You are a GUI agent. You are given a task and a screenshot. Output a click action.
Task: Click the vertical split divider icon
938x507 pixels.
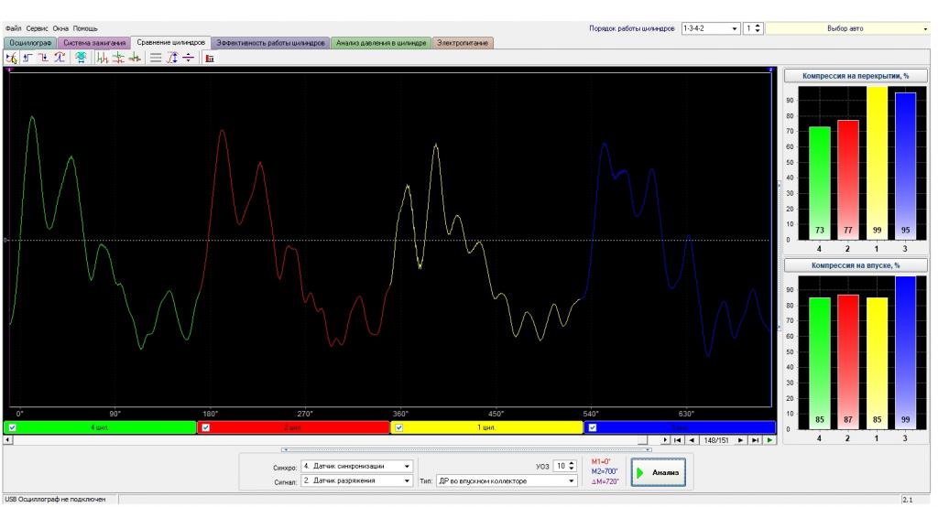(188, 58)
